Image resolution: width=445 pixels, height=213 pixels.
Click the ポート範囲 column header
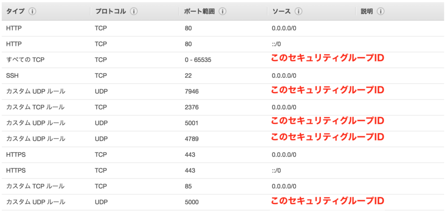(x=199, y=12)
